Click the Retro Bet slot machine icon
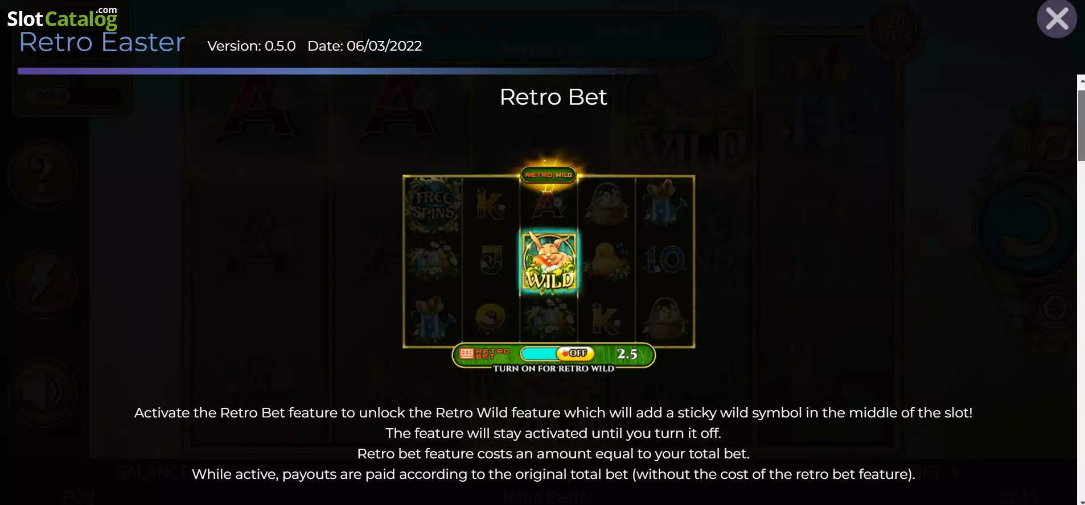This screenshot has height=505, width=1085. coord(467,353)
